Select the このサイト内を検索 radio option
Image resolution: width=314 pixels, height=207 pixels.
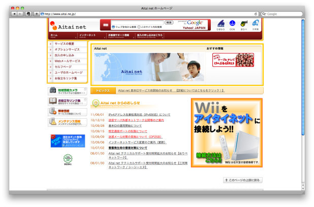139,27
